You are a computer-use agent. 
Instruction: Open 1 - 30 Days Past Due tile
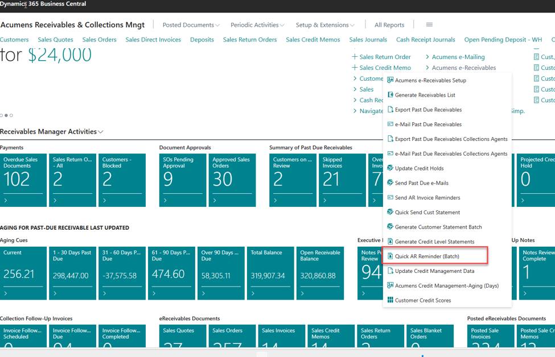point(72,273)
